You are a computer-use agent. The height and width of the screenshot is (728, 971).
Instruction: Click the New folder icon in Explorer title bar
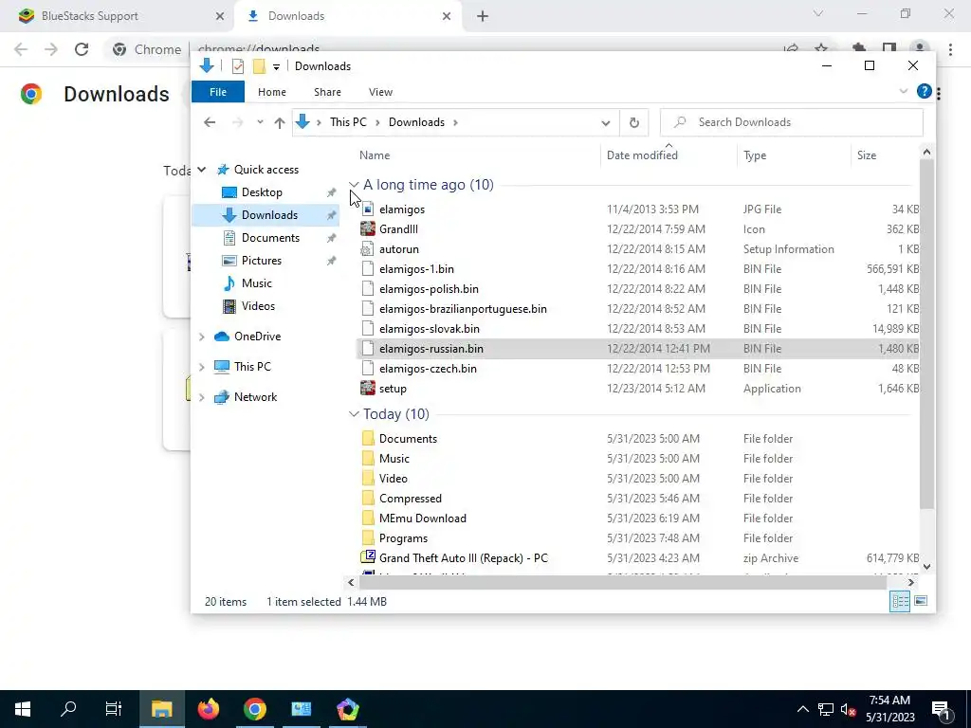point(259,66)
